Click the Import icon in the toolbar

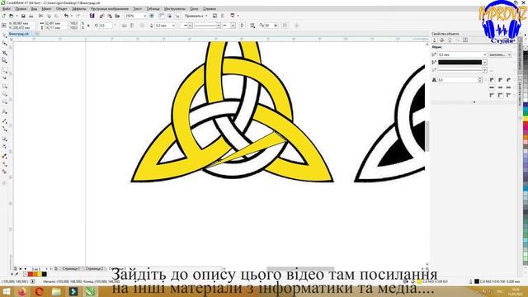pos(101,16)
